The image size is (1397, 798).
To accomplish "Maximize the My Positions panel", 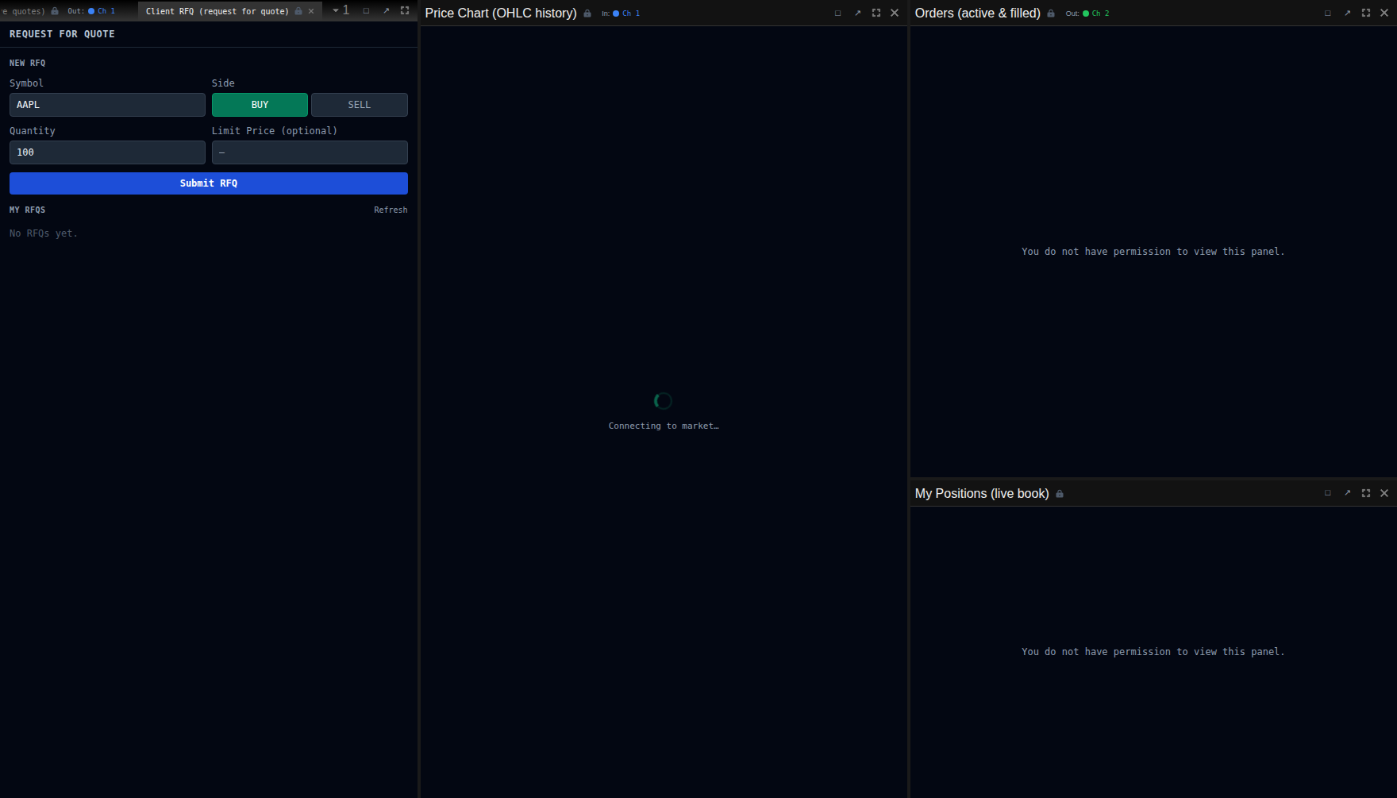I will 1366,493.
